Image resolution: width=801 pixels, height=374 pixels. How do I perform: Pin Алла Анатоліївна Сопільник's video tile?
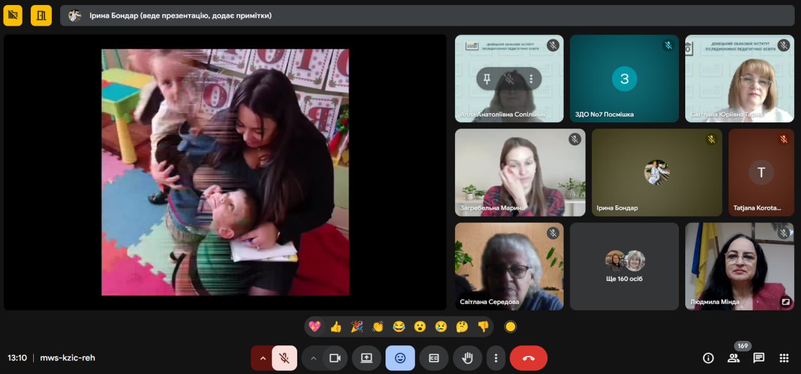(x=487, y=79)
